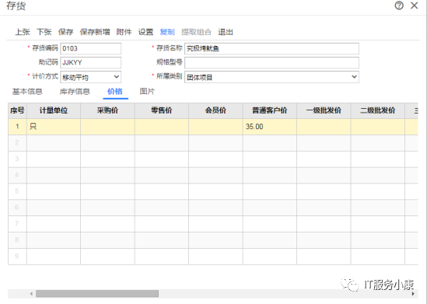The height and width of the screenshot is (304, 427).
Task: Click 保存 to save the item
Action: pyautogui.click(x=65, y=32)
